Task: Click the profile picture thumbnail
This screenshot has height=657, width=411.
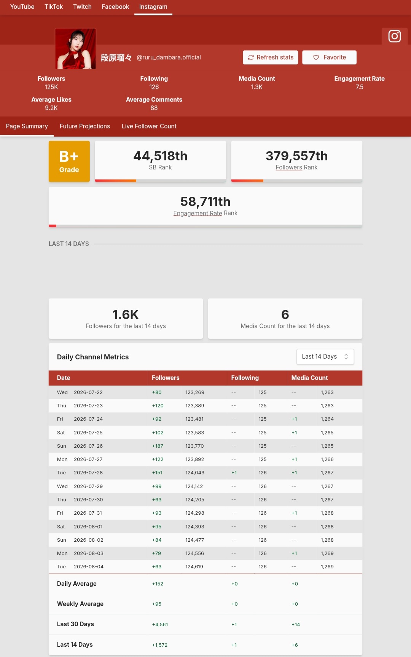Action: (75, 49)
